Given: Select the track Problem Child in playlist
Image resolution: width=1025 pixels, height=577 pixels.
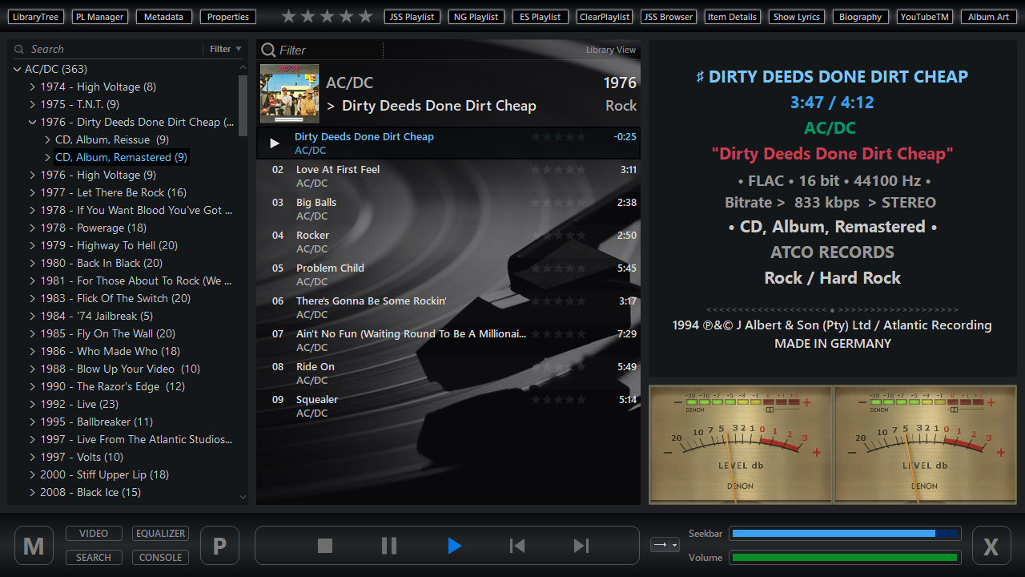Looking at the screenshot, I should point(330,268).
